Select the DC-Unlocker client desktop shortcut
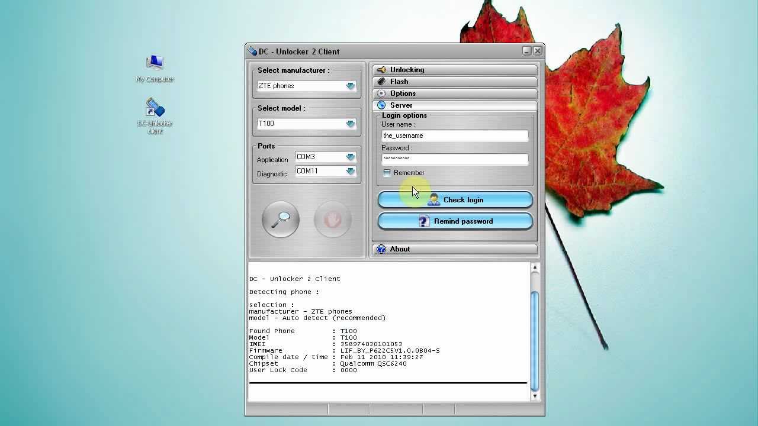Viewport: 758px width, 426px height. 155,117
